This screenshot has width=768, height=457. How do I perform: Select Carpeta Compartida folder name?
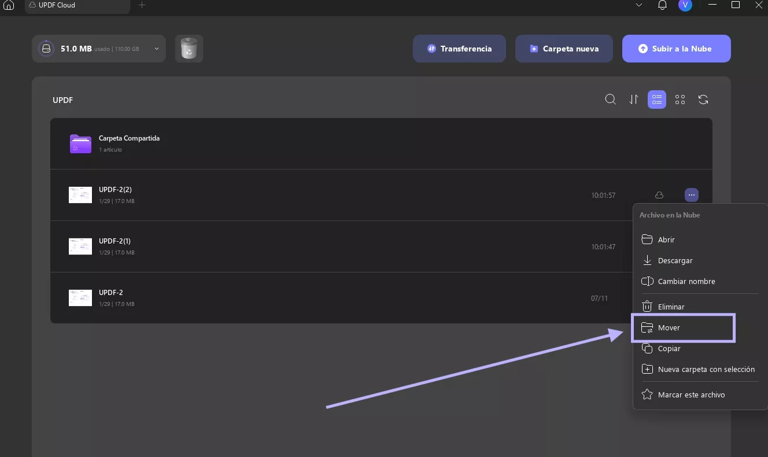tap(129, 138)
